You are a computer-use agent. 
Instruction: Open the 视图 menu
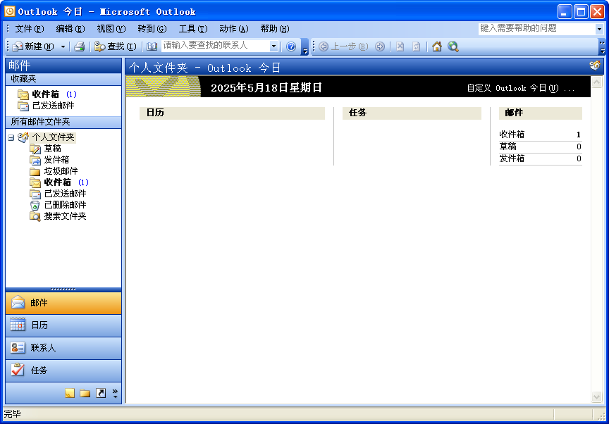point(111,29)
